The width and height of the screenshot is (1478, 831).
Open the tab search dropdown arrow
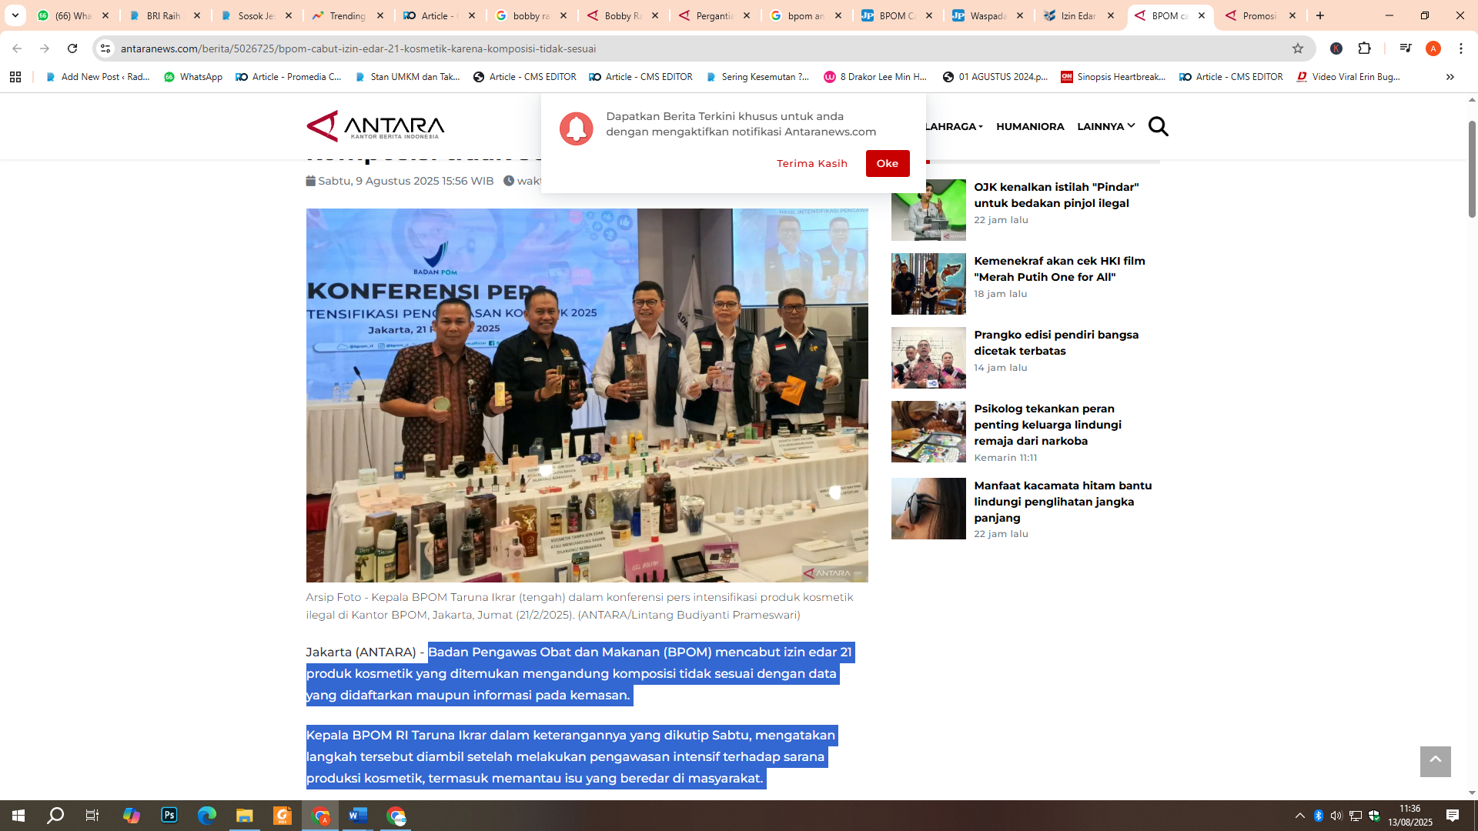15,15
